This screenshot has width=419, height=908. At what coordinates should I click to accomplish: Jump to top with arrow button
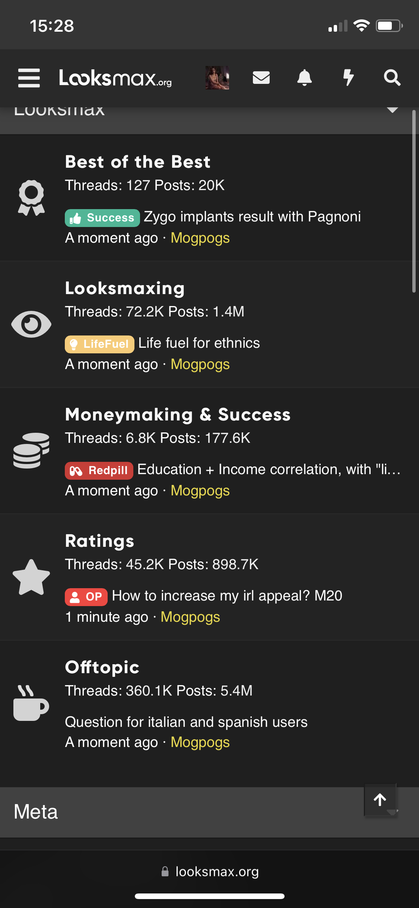380,800
